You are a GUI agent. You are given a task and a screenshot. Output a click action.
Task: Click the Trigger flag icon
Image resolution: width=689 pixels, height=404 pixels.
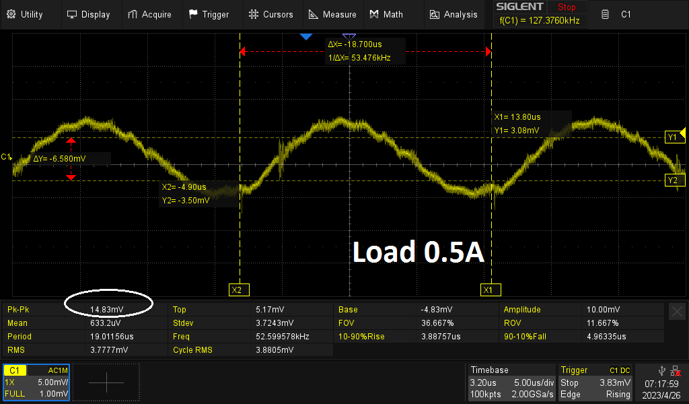193,15
